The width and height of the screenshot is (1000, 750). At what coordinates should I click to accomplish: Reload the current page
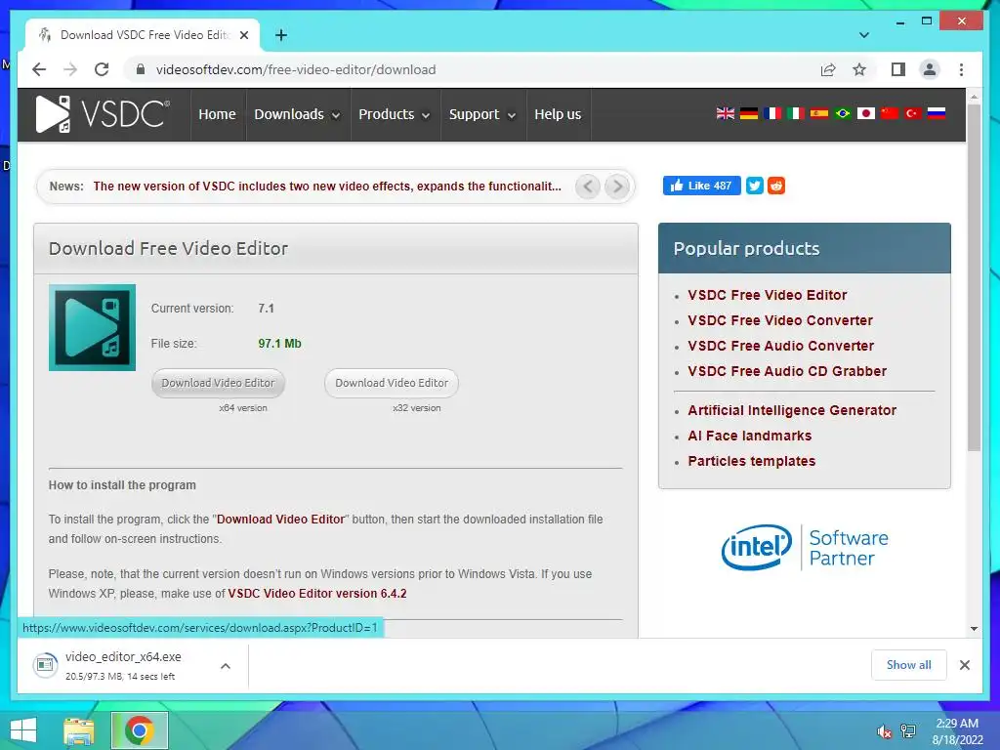[x=102, y=69]
